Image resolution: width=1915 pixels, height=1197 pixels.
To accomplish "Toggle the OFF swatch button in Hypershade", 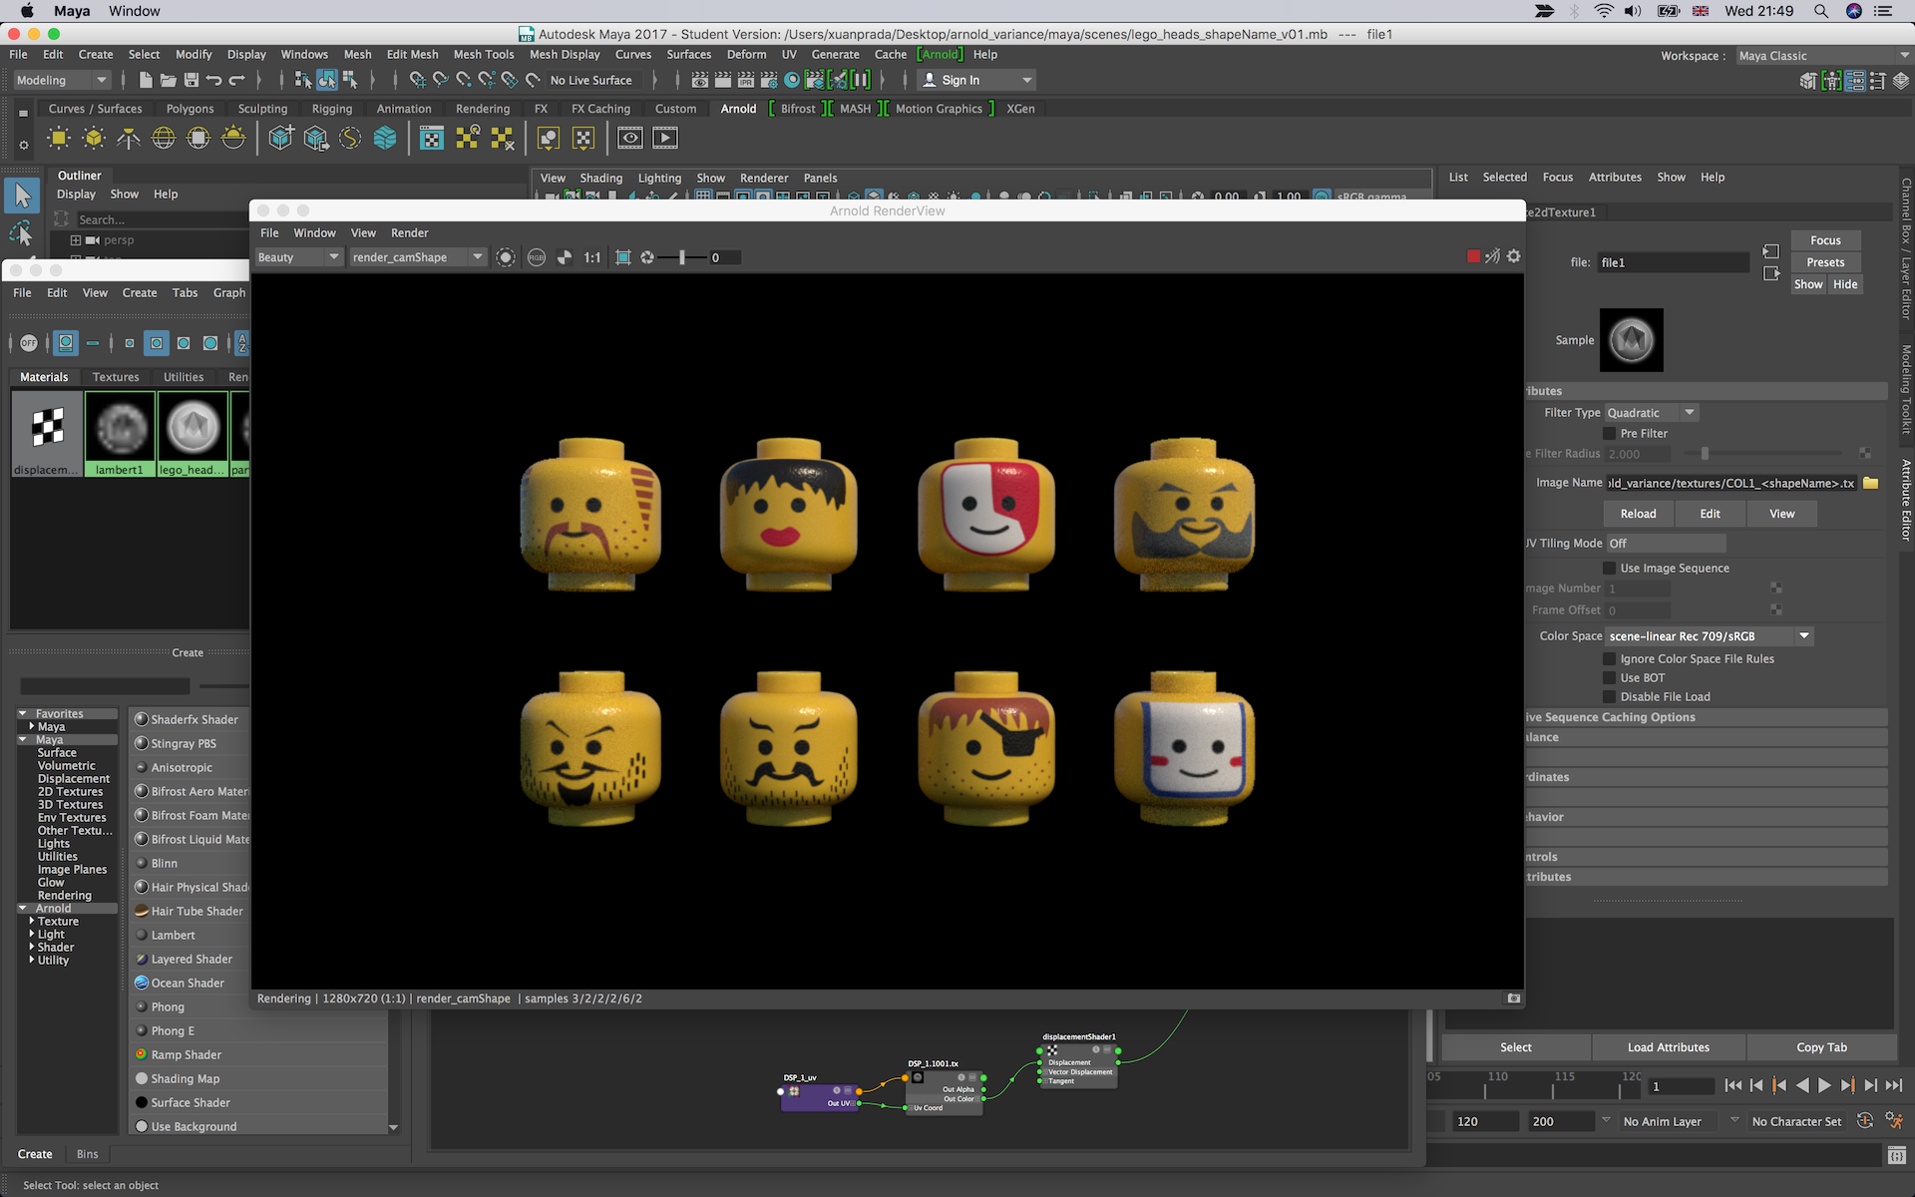I will pyautogui.click(x=29, y=343).
